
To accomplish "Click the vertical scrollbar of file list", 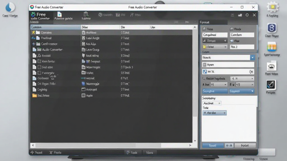I will click(x=195, y=73).
